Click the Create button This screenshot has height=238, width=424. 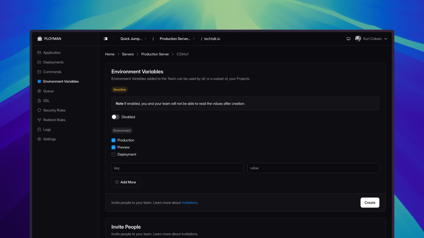tap(370, 203)
